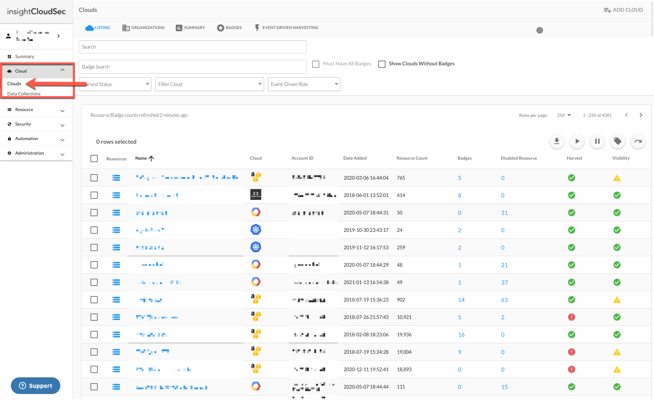Select the row added 2020-05-07 18:44:31
This screenshot has width=654, height=402.
coord(94,213)
